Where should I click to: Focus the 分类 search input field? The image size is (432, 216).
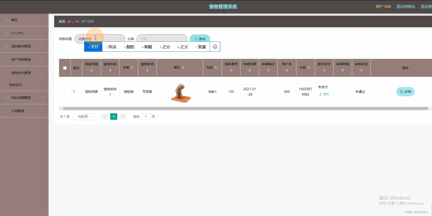(x=162, y=39)
